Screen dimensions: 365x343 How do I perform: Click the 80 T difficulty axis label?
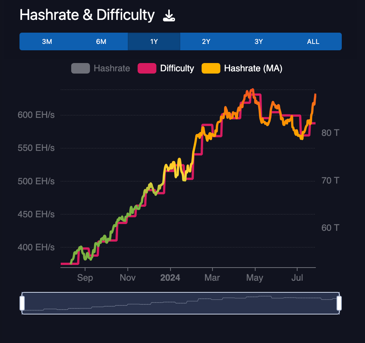(330, 133)
